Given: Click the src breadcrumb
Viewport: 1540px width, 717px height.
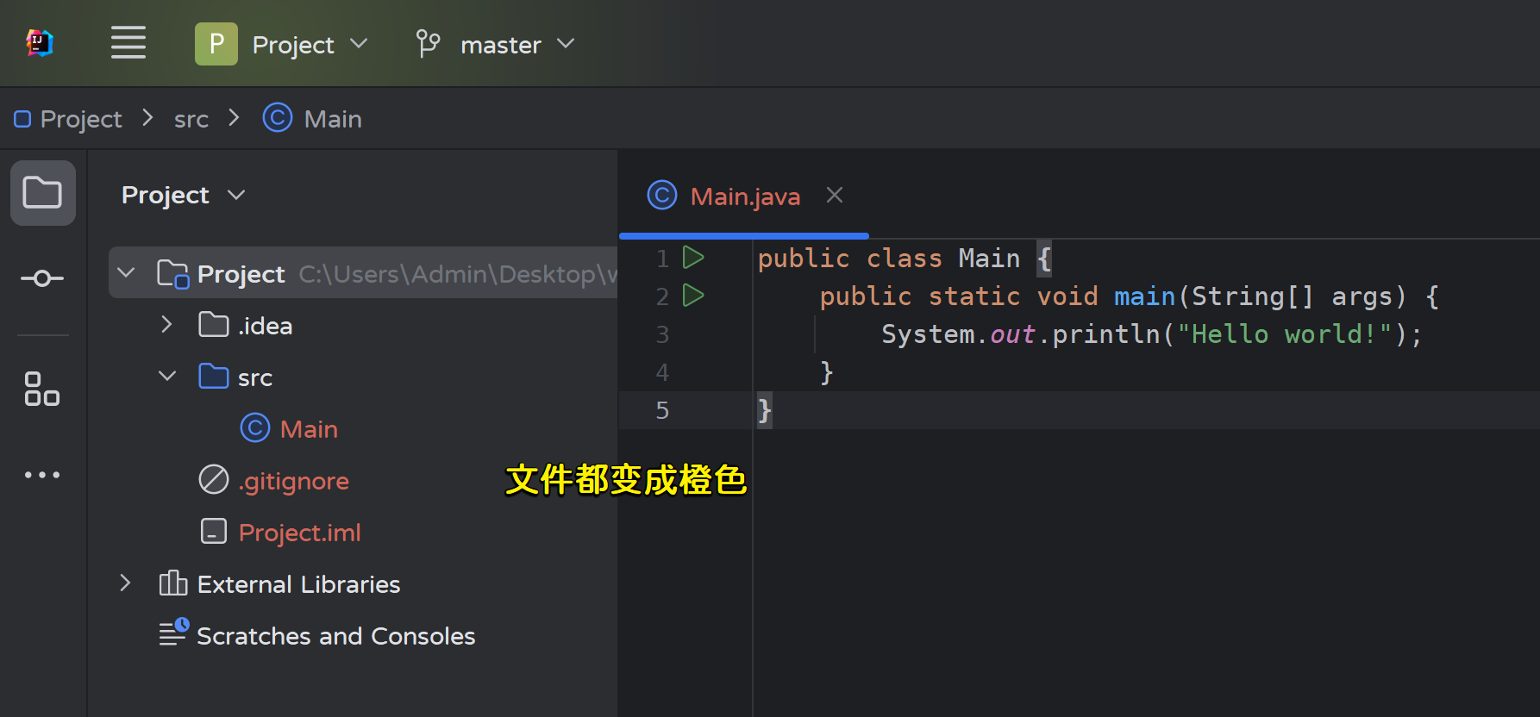Looking at the screenshot, I should pos(191,119).
